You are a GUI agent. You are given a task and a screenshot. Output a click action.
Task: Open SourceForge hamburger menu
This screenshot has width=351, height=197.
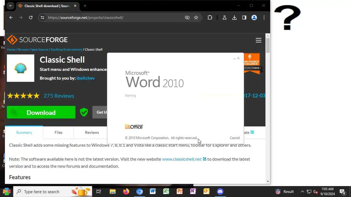point(259,40)
